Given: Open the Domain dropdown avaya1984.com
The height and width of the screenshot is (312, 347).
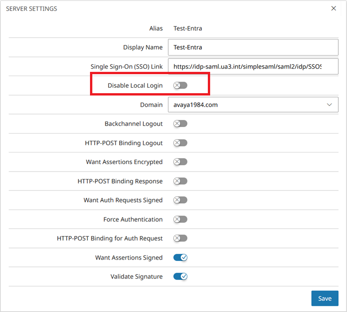Looking at the screenshot, I should (253, 105).
